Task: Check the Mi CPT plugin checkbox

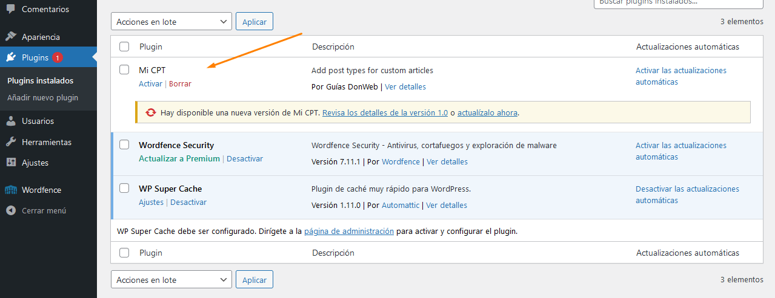Action: point(124,70)
